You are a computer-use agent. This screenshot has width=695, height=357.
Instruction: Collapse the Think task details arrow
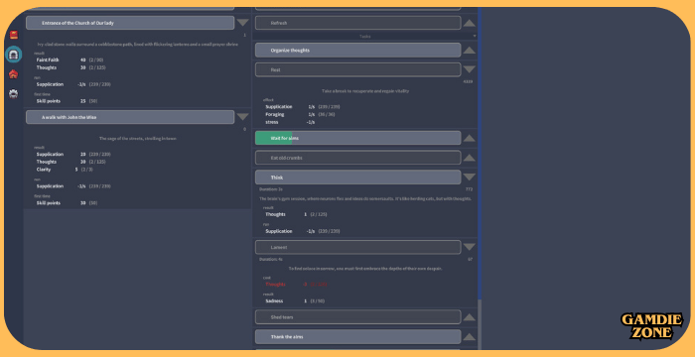[x=470, y=178]
